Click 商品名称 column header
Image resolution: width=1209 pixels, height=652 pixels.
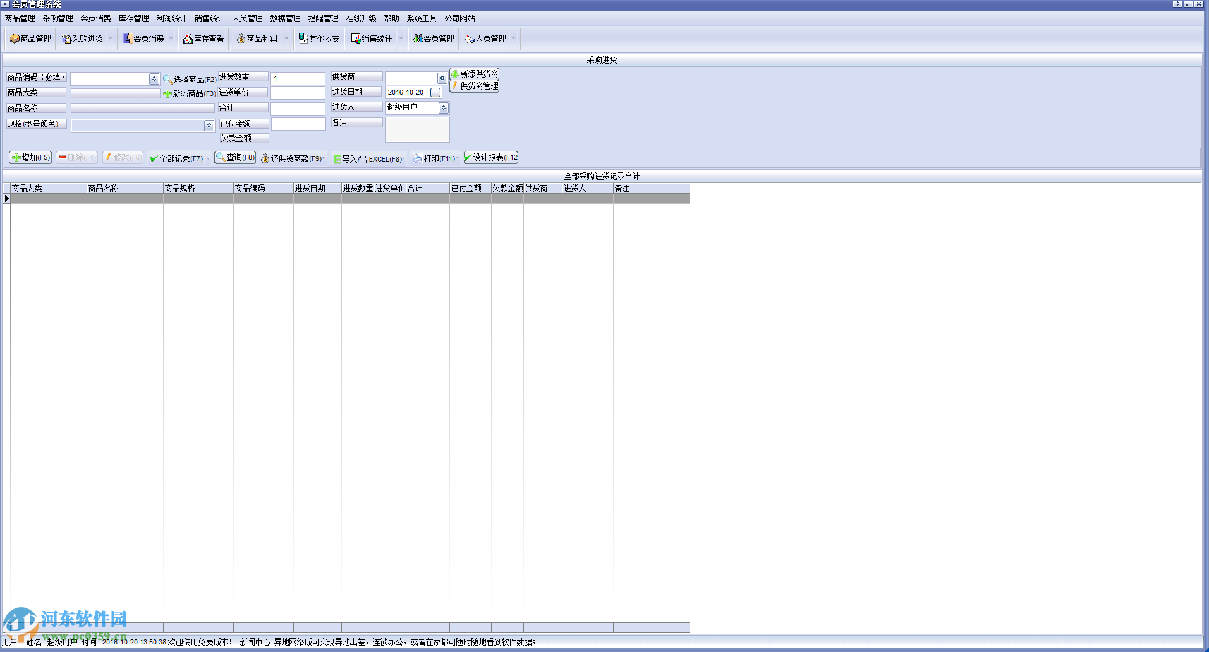coord(125,188)
